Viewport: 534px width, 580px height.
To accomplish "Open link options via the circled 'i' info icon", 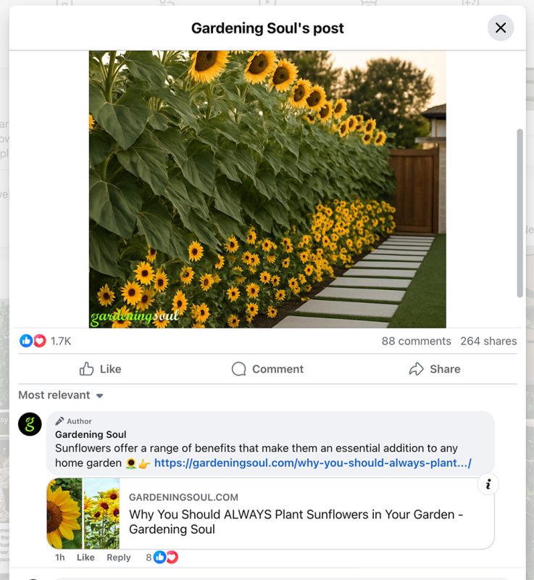I will pyautogui.click(x=490, y=484).
